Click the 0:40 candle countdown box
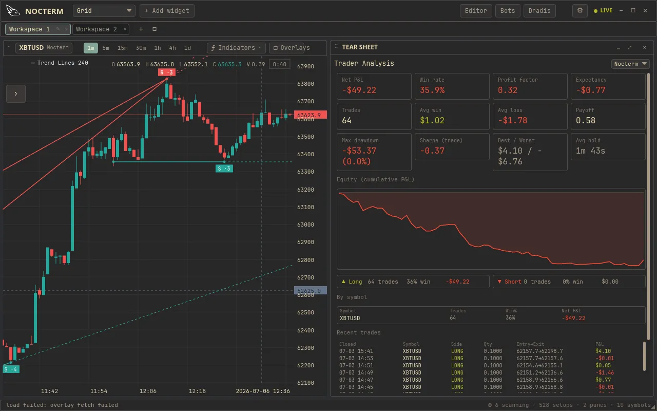The height and width of the screenshot is (411, 657). (x=280, y=64)
